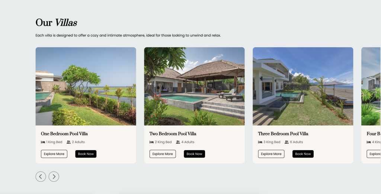Book Now the One Bedroom Pool Villa
Screen dimensions: 381x194
[86, 154]
